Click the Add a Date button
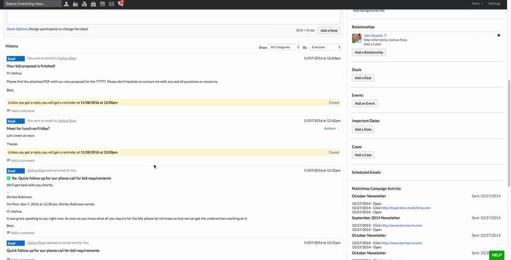Screen dimensions: 511x260 point(363,130)
